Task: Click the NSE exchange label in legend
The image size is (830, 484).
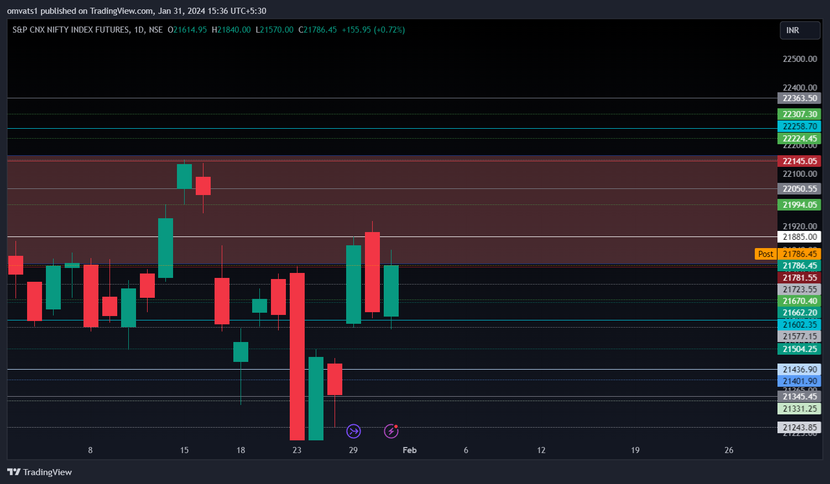Action: point(156,30)
